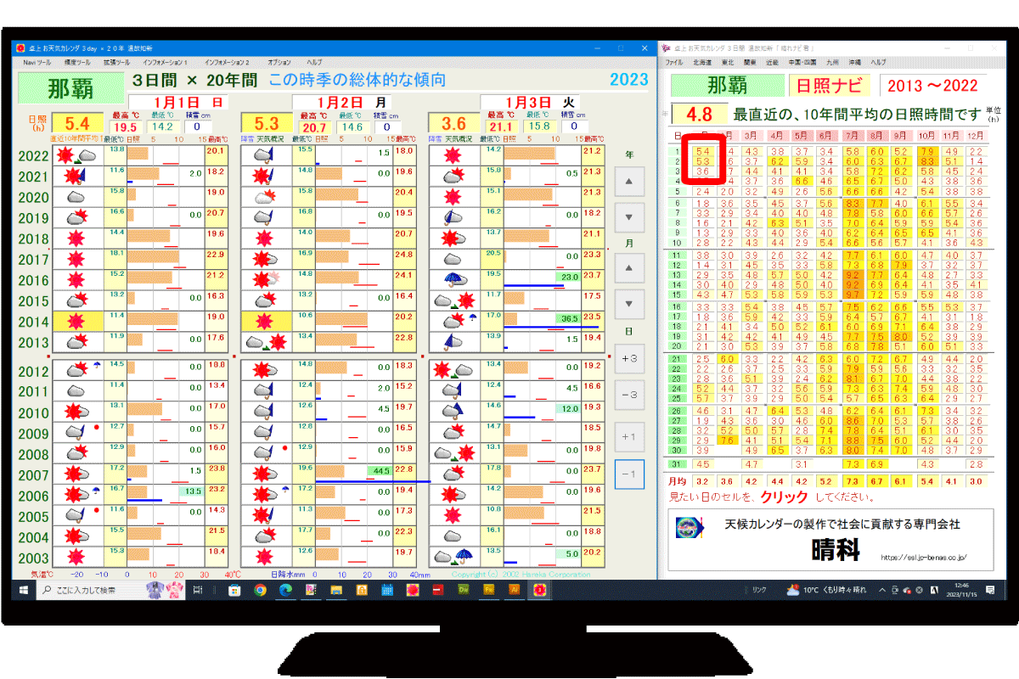Click the +1 day button

628,436
